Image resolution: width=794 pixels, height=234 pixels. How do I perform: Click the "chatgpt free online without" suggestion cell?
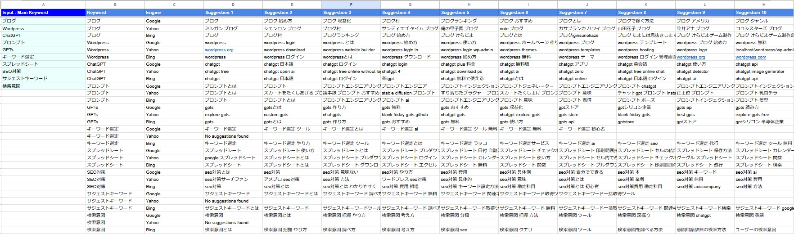[x=351, y=72]
